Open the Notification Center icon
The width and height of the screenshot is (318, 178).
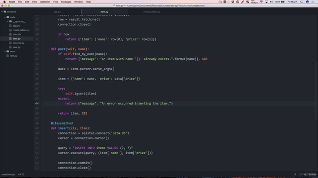313,2
